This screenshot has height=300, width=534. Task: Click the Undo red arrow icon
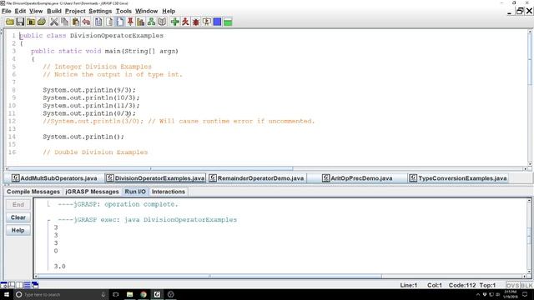tap(87, 22)
